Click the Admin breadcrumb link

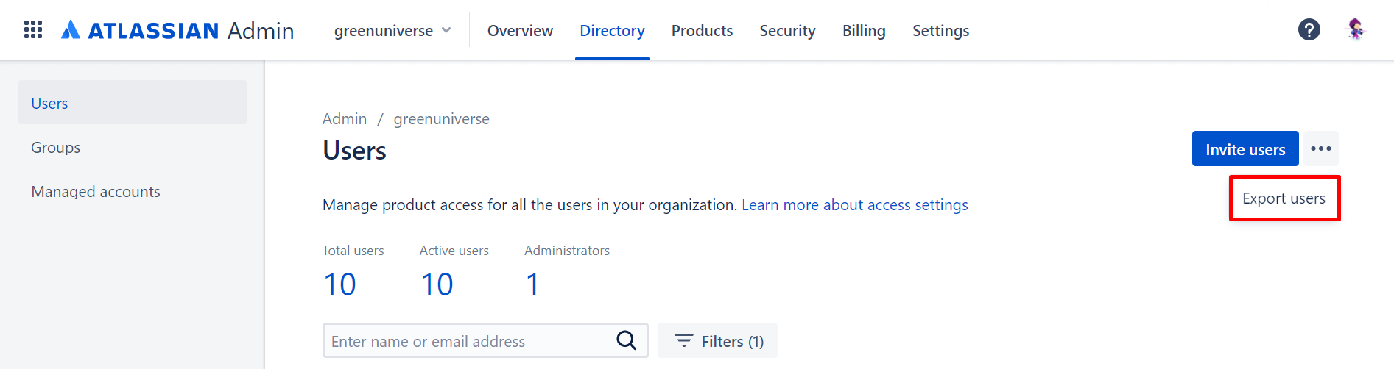pos(345,119)
